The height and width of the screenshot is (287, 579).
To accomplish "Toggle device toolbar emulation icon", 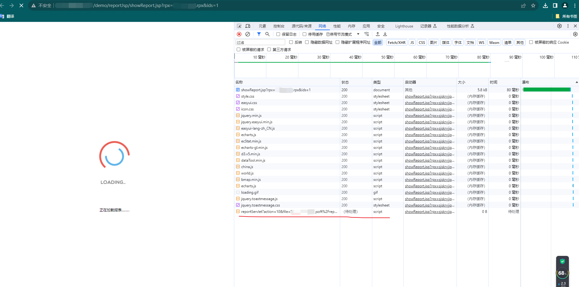I will point(248,26).
